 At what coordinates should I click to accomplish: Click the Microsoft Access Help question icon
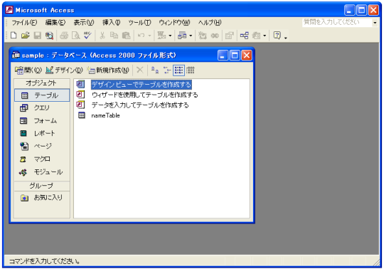pyautogui.click(x=277, y=36)
